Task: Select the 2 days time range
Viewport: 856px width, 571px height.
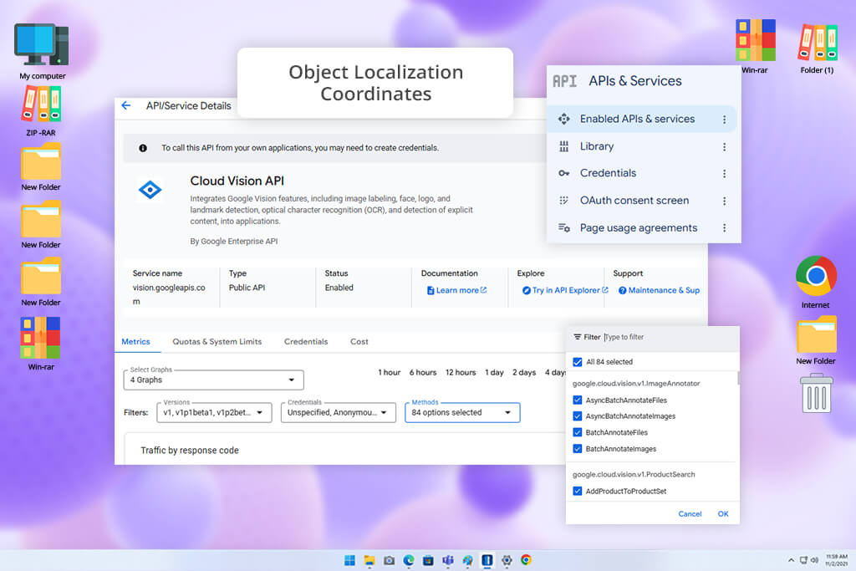Action: click(x=524, y=372)
